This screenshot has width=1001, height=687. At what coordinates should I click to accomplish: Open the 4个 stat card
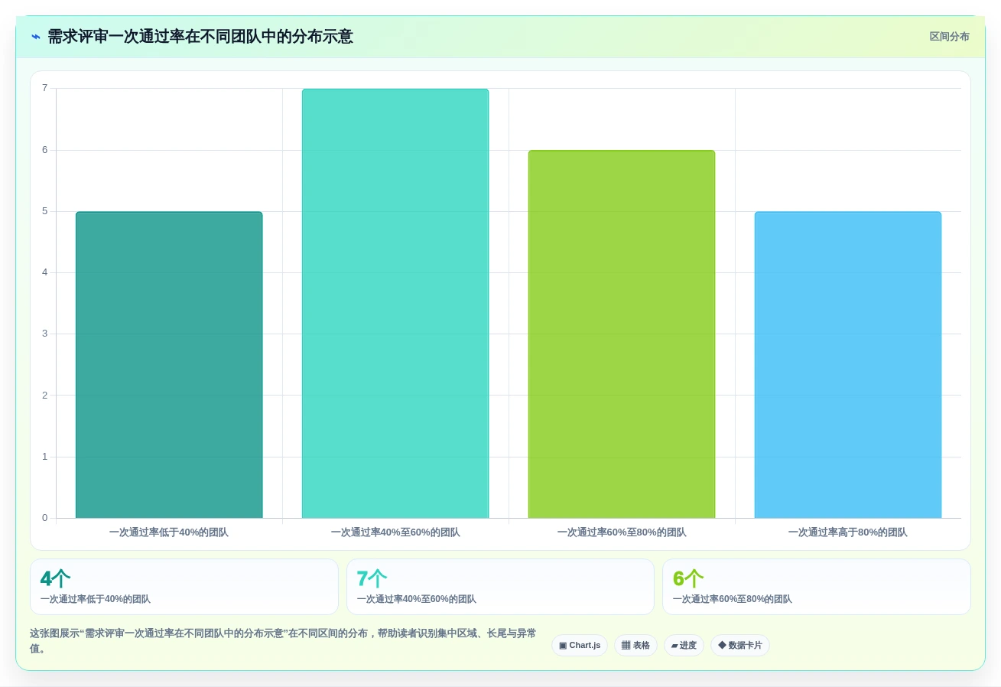[x=184, y=587]
